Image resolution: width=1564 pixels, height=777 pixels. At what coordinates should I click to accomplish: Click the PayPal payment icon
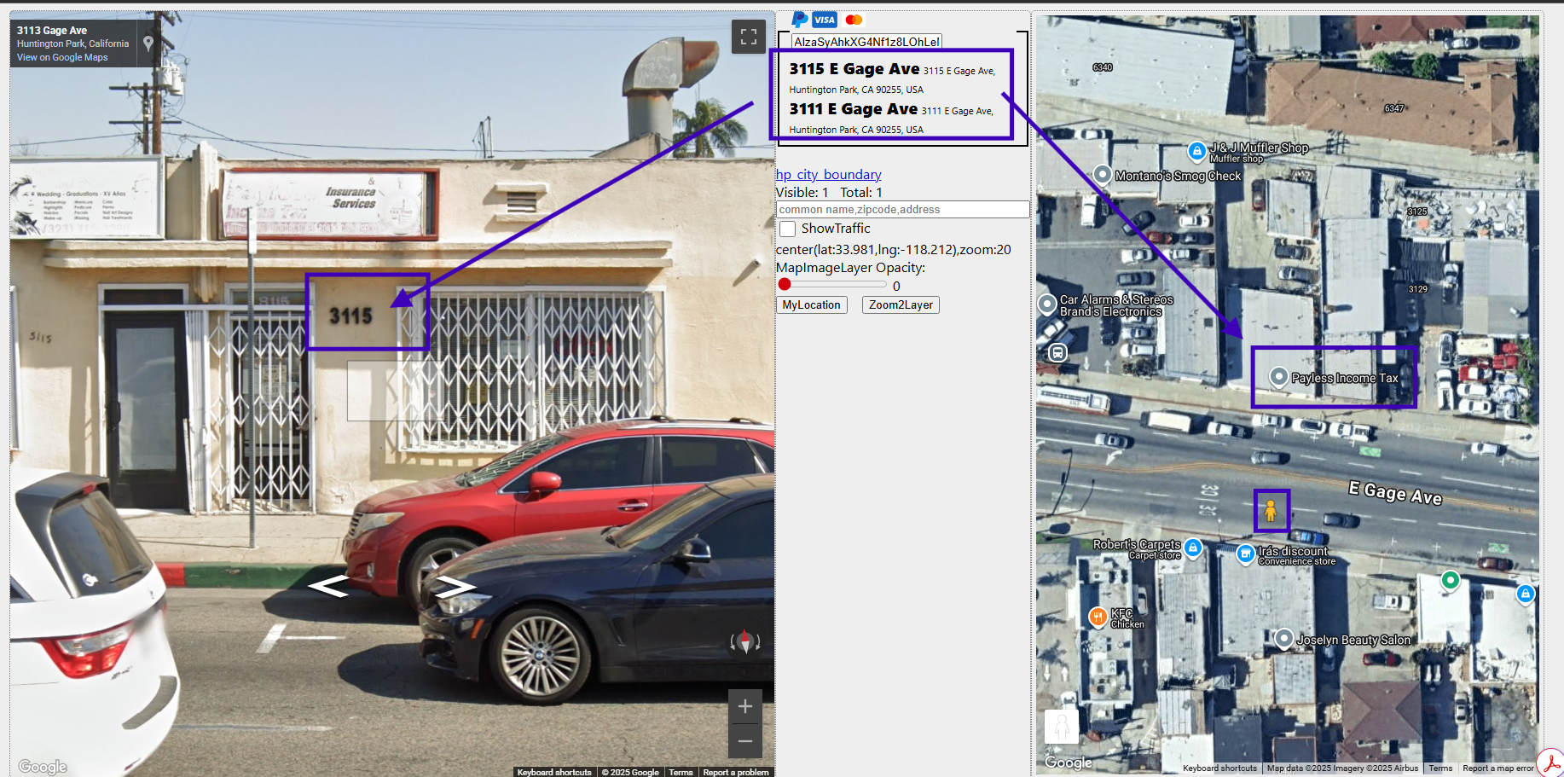pos(799,20)
